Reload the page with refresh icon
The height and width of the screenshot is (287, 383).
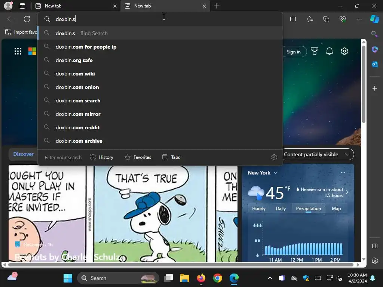27,19
